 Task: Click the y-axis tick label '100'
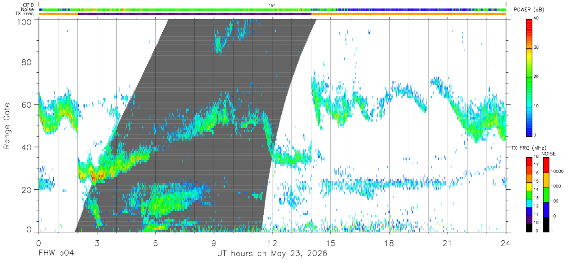pos(25,21)
